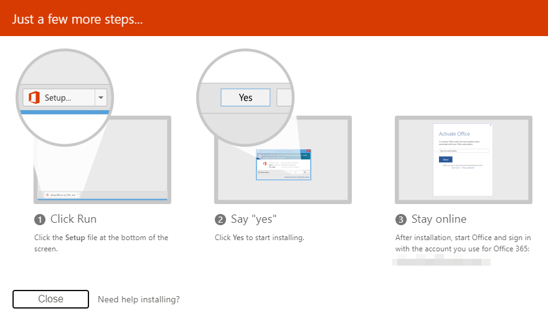Click the Close button

(x=50, y=299)
